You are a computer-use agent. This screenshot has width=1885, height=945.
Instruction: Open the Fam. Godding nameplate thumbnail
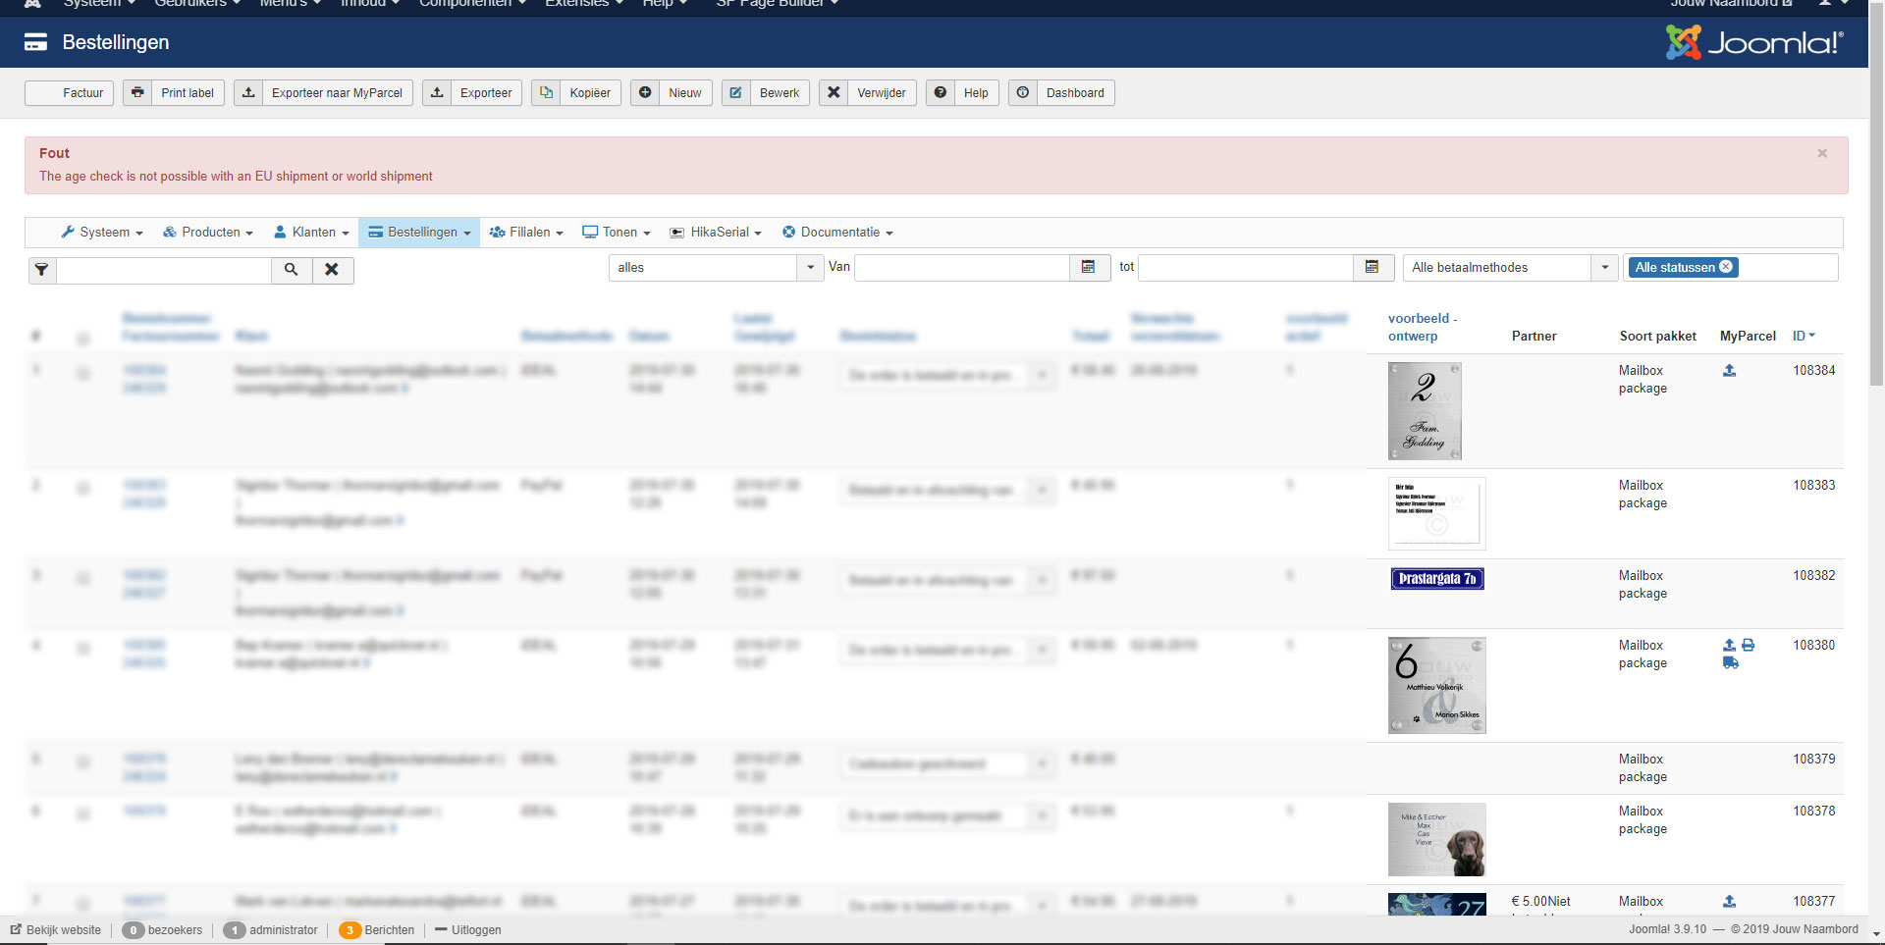[x=1424, y=411]
